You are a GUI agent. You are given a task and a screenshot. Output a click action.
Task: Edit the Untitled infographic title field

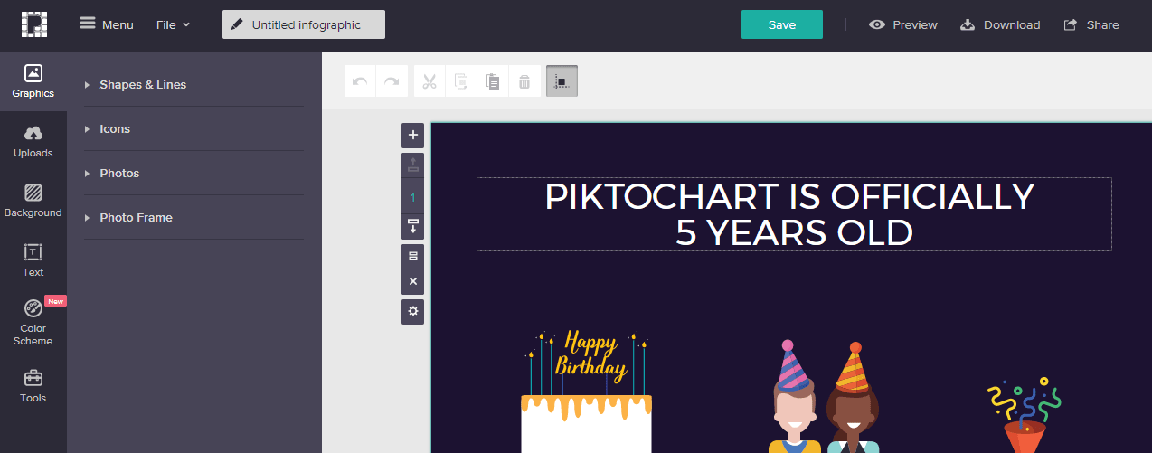(x=304, y=24)
